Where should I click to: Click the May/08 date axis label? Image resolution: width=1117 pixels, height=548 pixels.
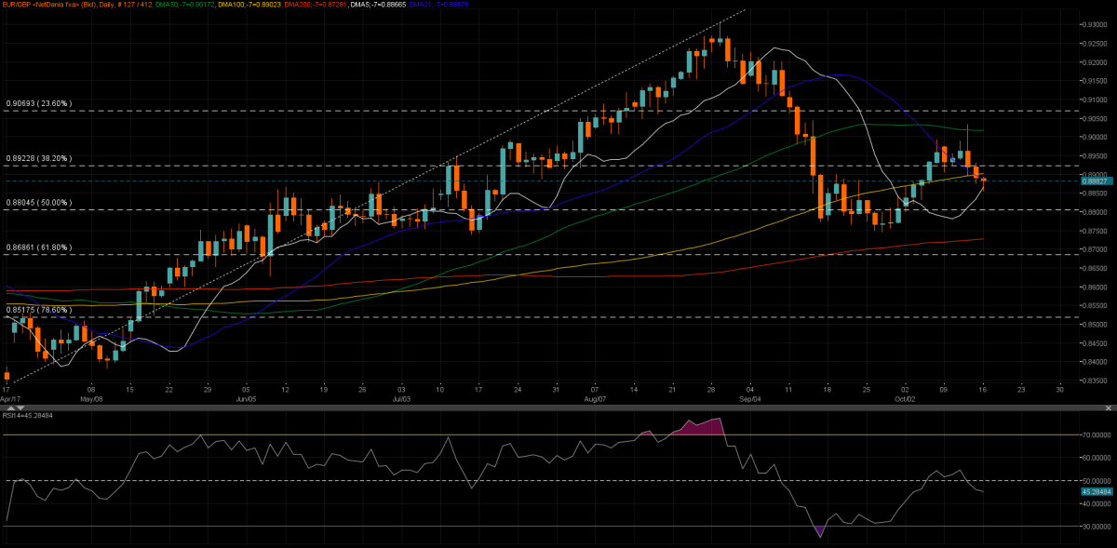pyautogui.click(x=91, y=398)
